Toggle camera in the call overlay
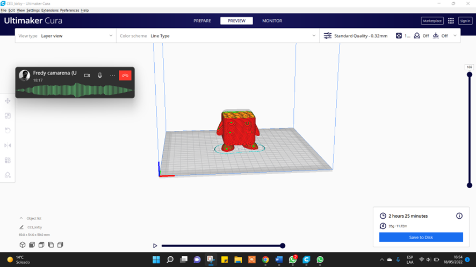This screenshot has width=476, height=267. 87,76
